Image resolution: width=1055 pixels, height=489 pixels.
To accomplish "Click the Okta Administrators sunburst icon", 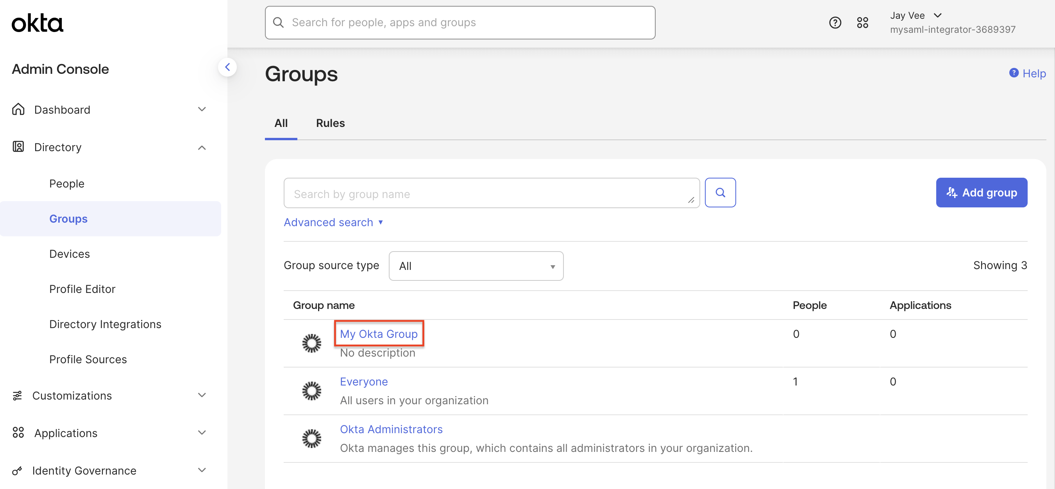I will [x=312, y=438].
